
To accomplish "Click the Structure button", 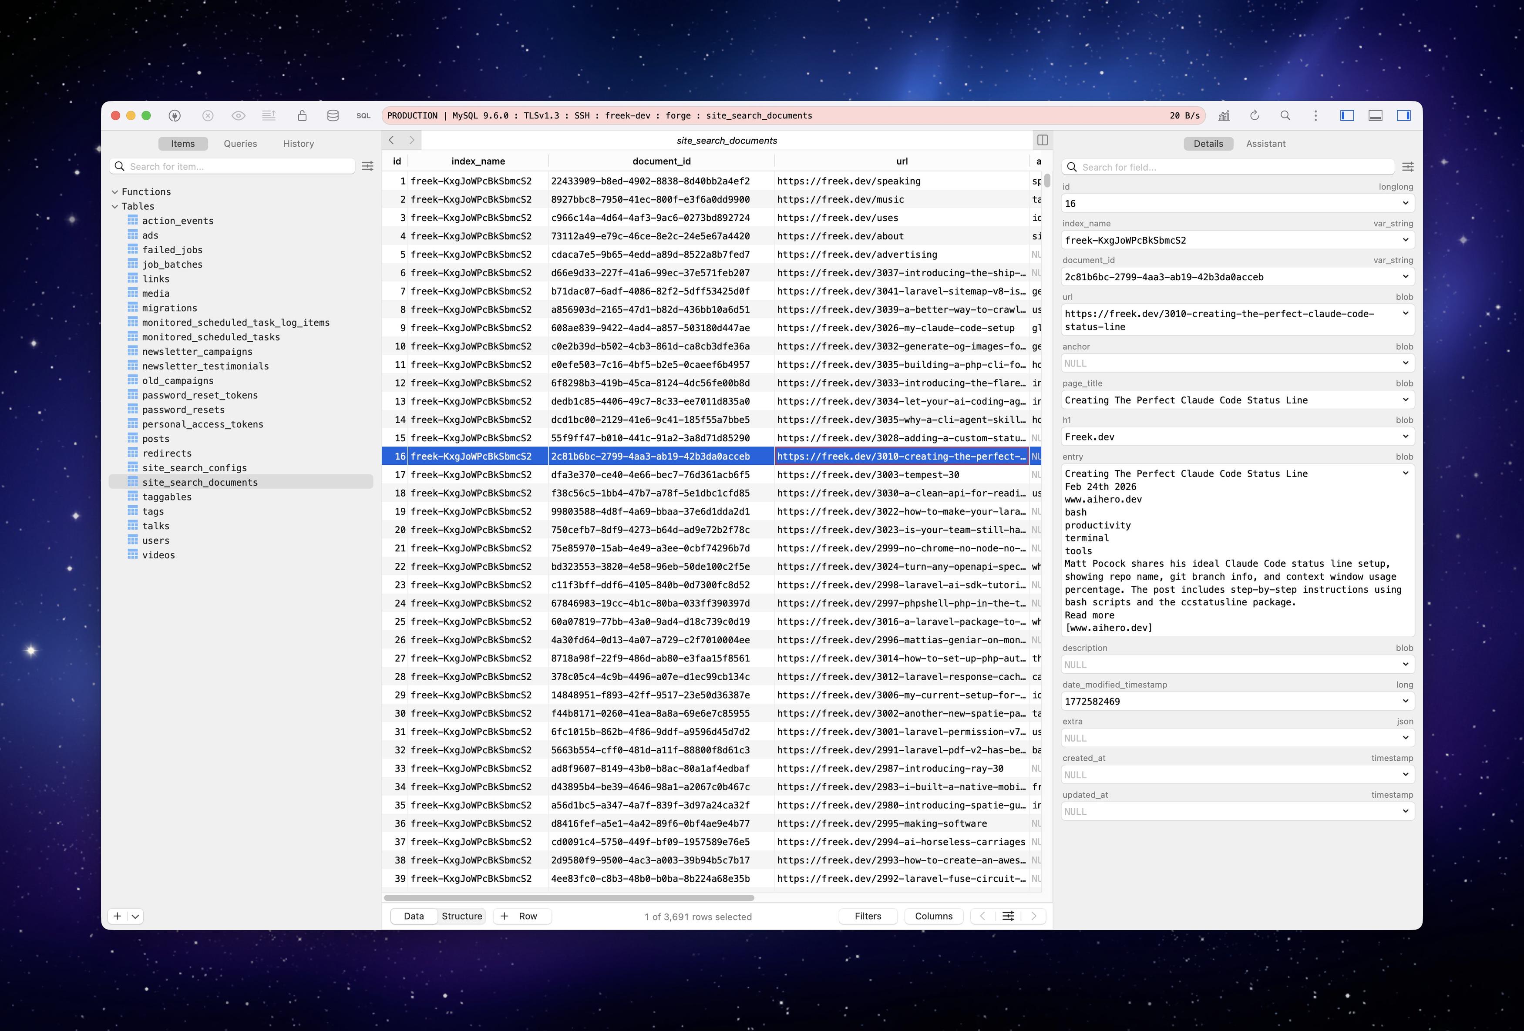I will 461,916.
